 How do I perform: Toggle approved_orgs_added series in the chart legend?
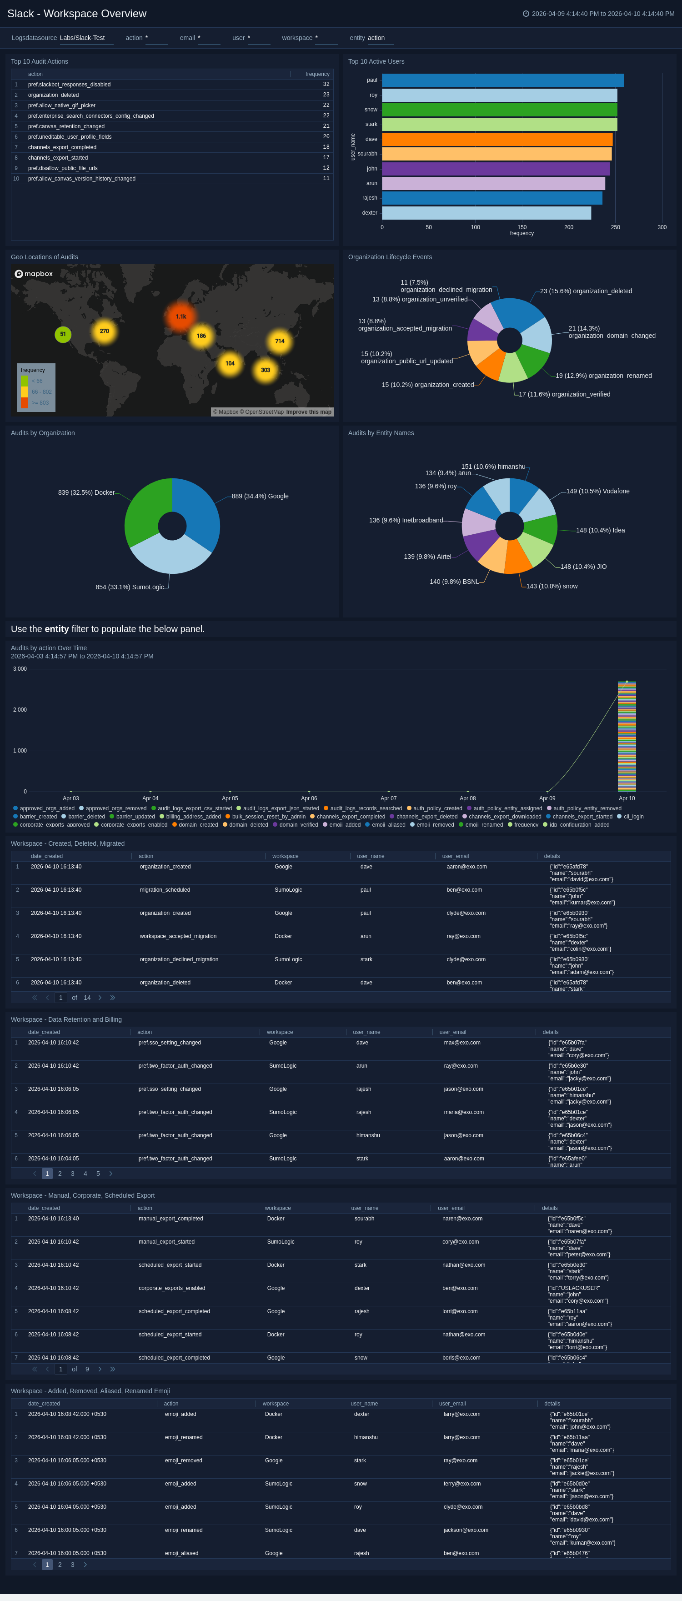coord(44,808)
